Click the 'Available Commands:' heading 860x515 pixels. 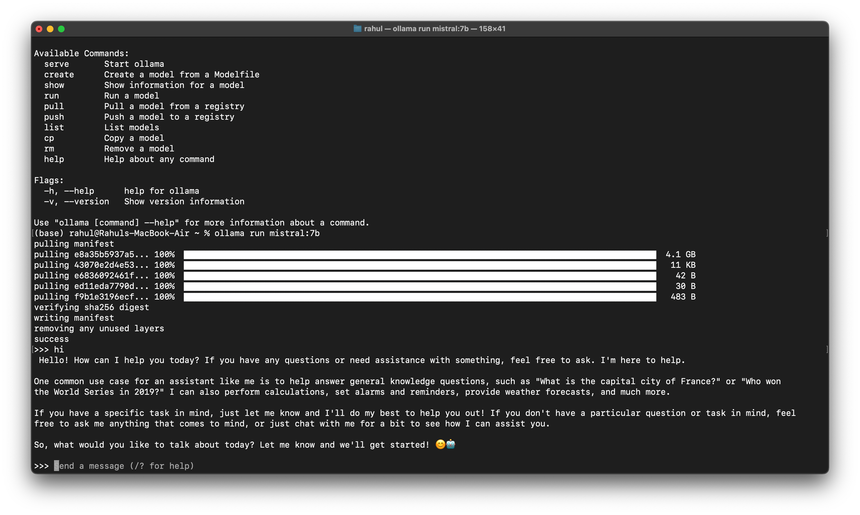(81, 53)
